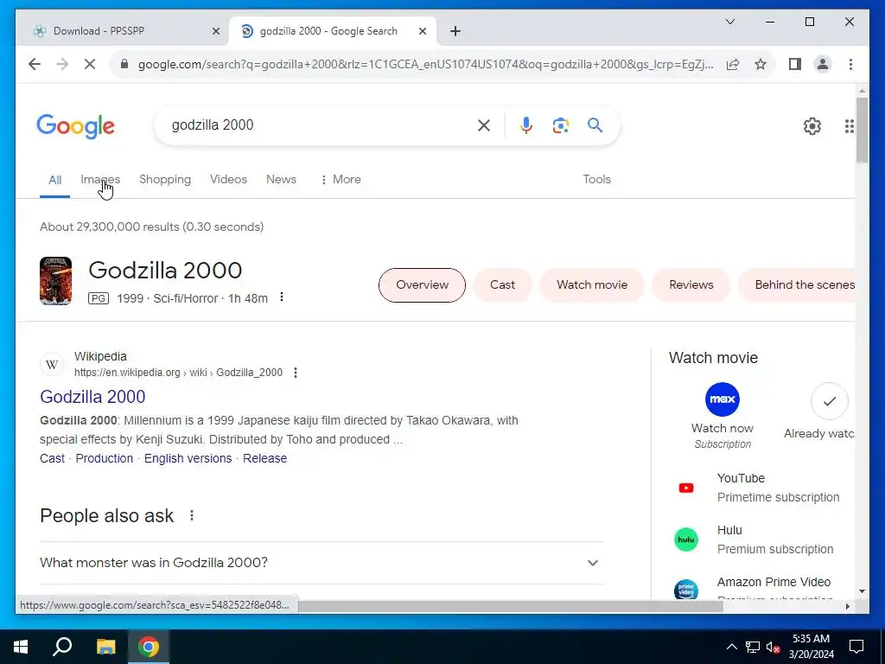Image resolution: width=885 pixels, height=664 pixels.
Task: Close the godzilla 2000 search tab
Action: pyautogui.click(x=422, y=32)
